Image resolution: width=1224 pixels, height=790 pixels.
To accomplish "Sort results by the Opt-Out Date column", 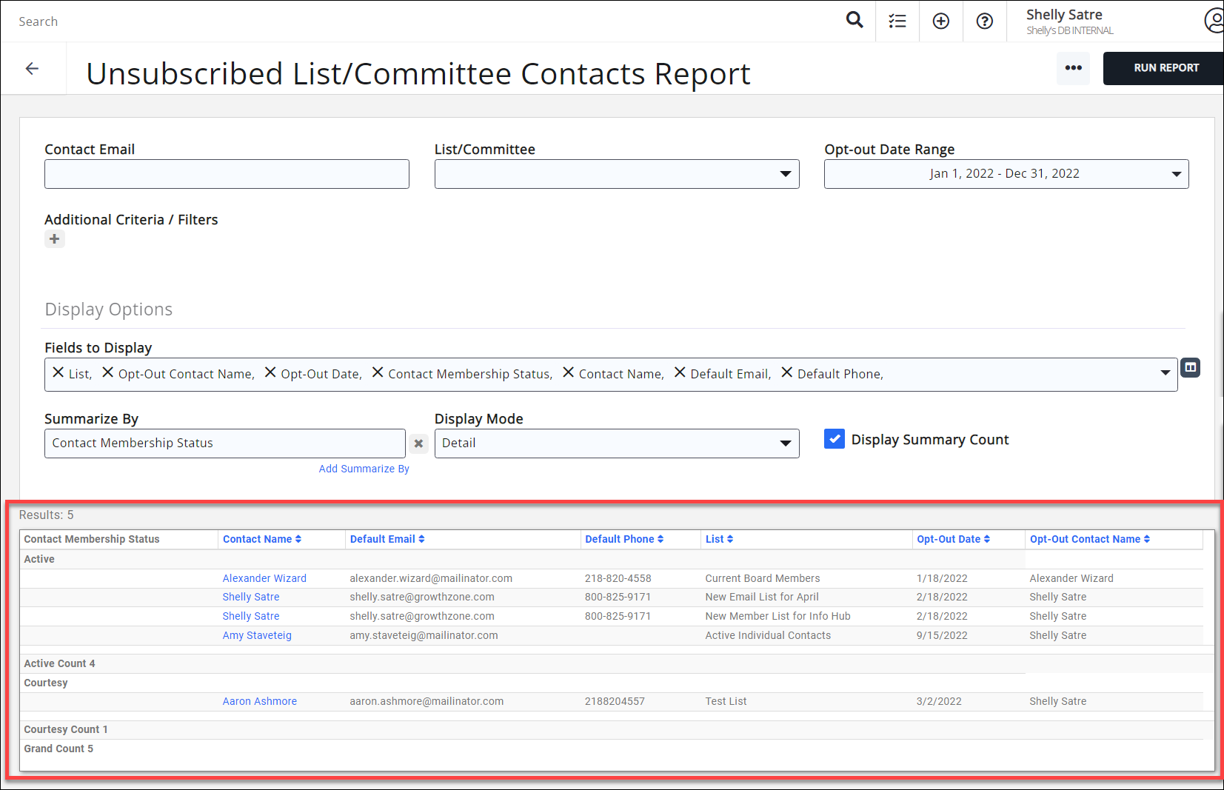I will 952,539.
